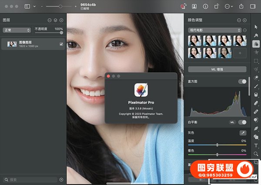Viewport: 261px width, 185px height.
Task: Select the Arrange (arrow) tool
Action: point(256,28)
